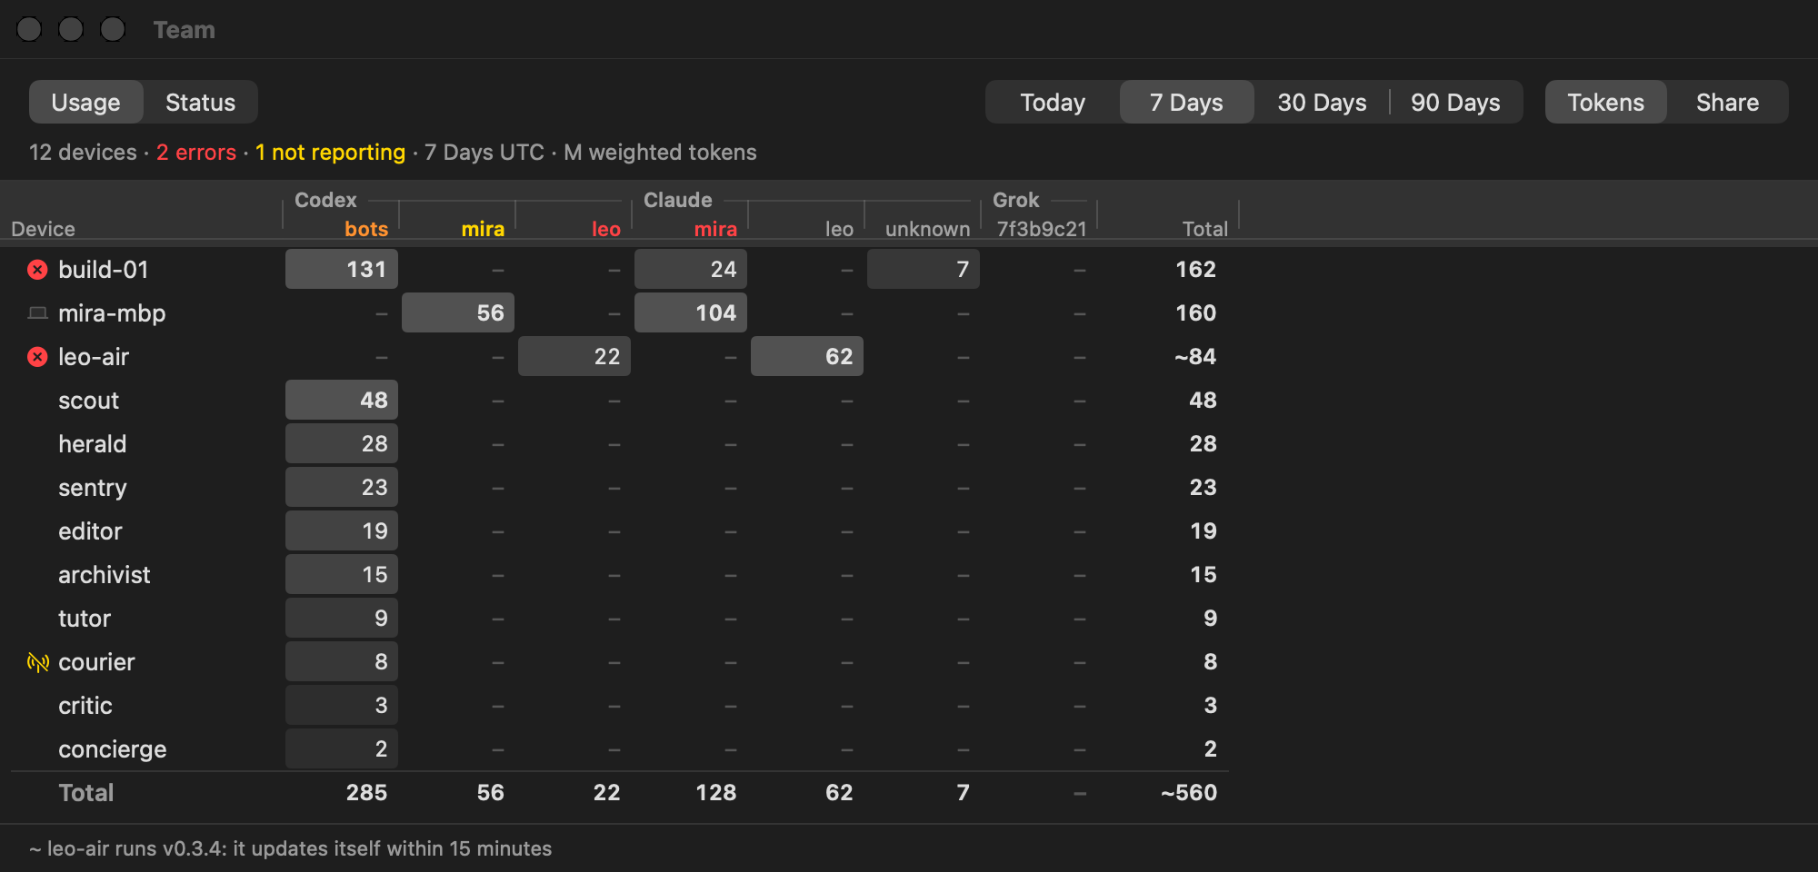Click the 'M weighted tokens' summary text
1818x872 pixels.
tap(660, 152)
